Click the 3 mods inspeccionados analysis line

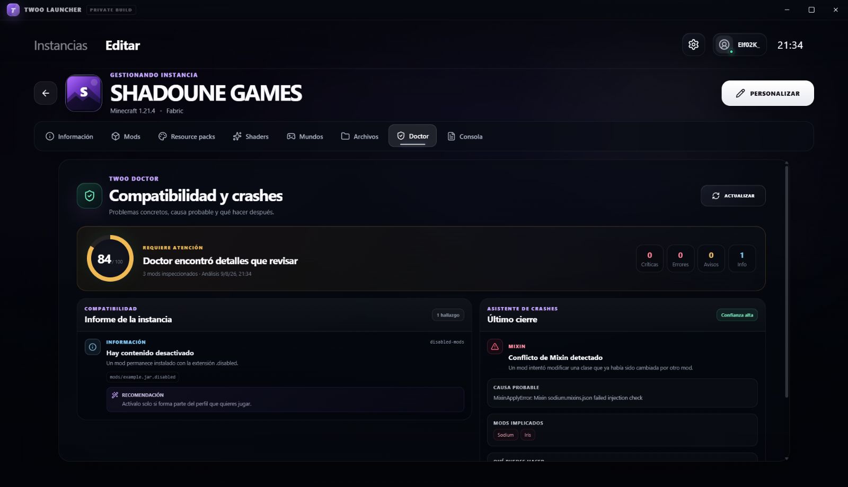pos(197,274)
